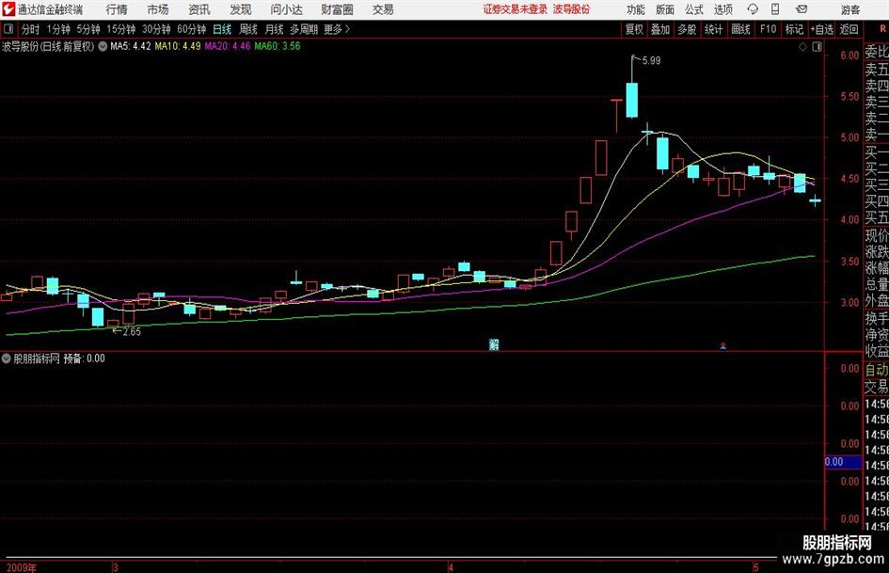Click the 5.99 high price label
889x573 pixels.
point(651,61)
